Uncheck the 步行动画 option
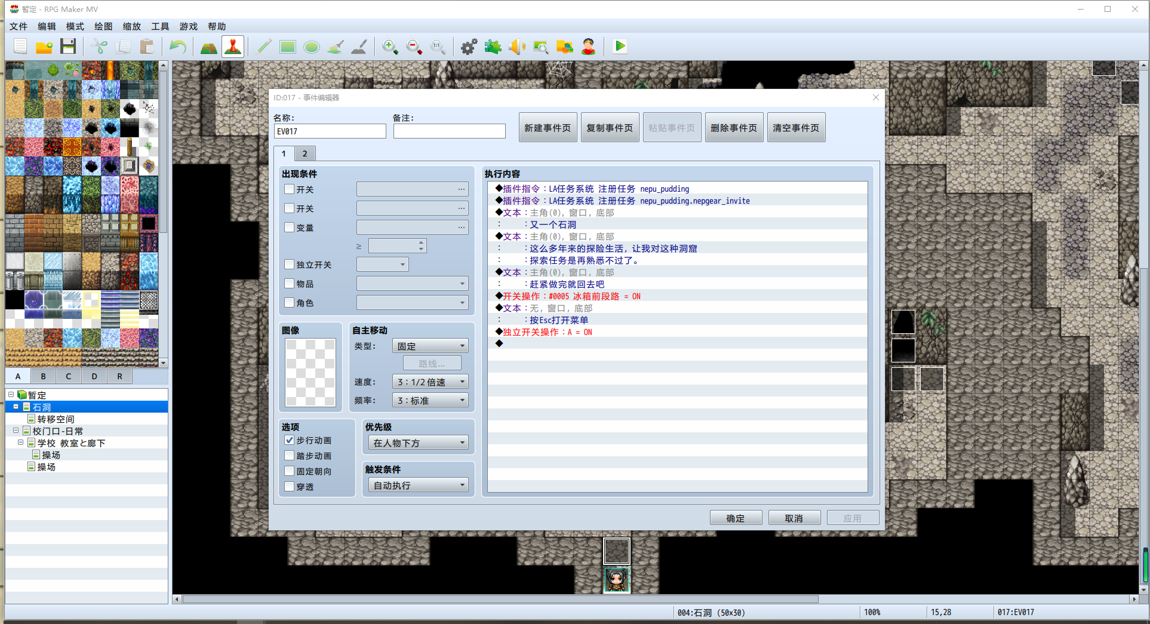 point(290,440)
